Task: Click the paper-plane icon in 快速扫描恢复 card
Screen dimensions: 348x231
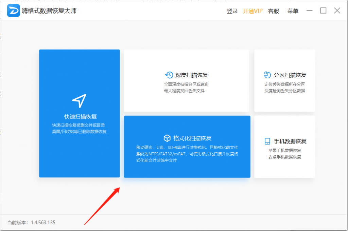Action: point(79,101)
